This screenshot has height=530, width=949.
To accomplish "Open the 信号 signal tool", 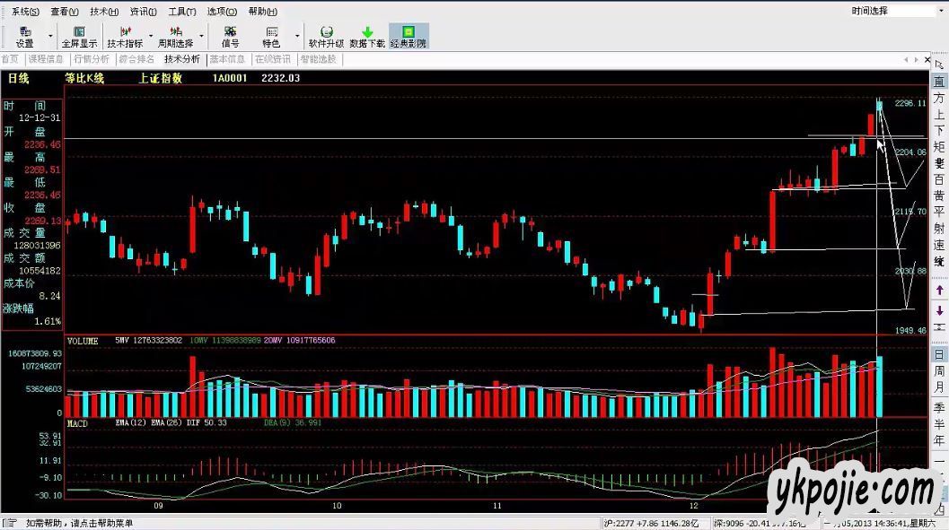I will pos(230,37).
